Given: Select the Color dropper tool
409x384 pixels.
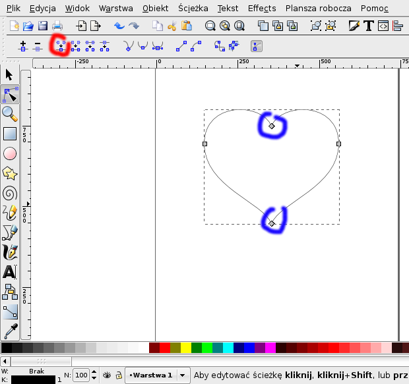Looking at the screenshot, I should coord(10,331).
